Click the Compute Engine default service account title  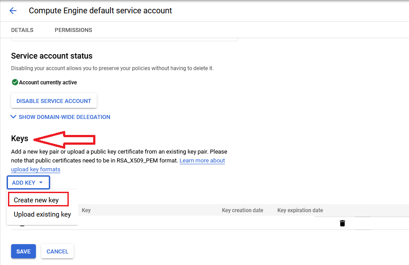tap(100, 11)
